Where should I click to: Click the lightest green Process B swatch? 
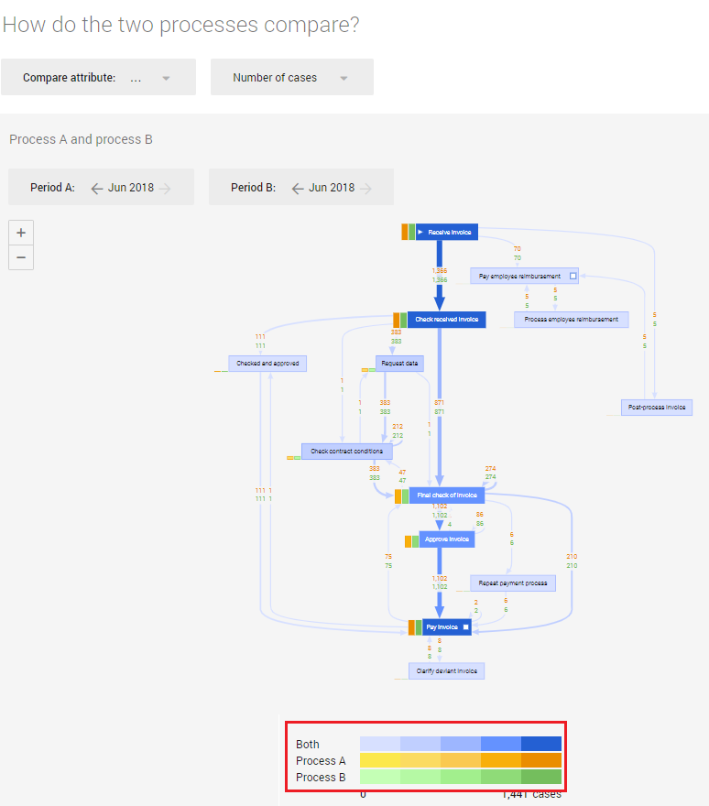379,777
